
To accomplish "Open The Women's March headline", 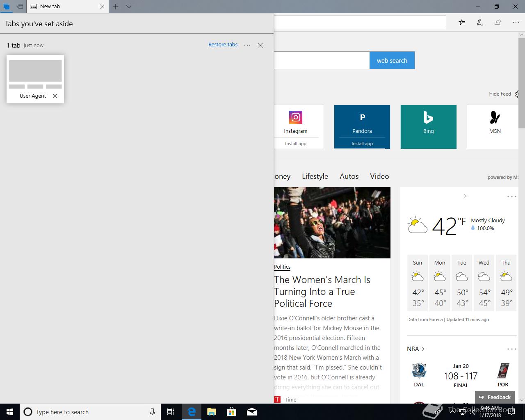I will (322, 292).
